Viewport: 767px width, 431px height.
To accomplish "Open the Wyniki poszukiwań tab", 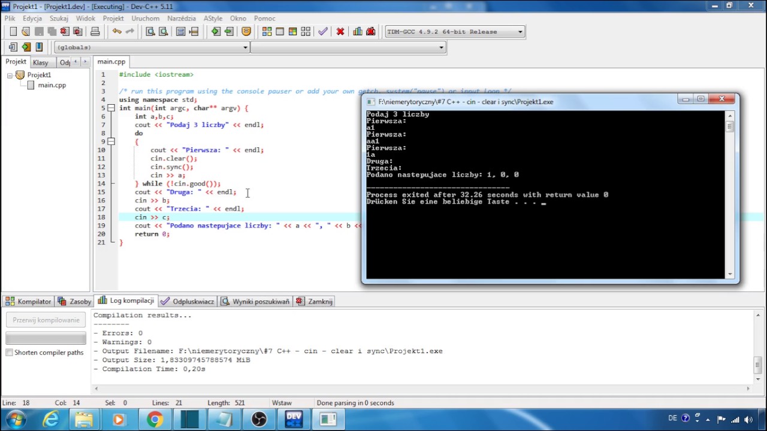I will 255,302.
